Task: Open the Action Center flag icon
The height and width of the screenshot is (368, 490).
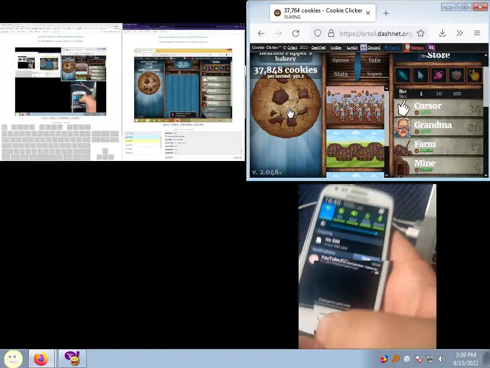Action: pyautogui.click(x=418, y=359)
